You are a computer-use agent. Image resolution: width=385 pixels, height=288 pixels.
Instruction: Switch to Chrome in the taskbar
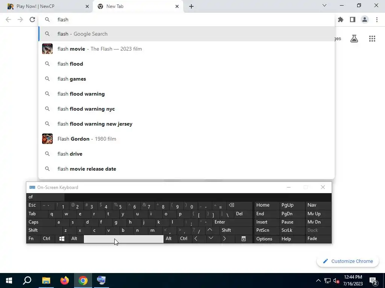pyautogui.click(x=83, y=280)
